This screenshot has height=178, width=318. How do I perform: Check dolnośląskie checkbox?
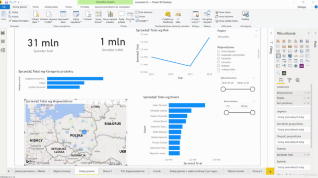click(x=219, y=51)
